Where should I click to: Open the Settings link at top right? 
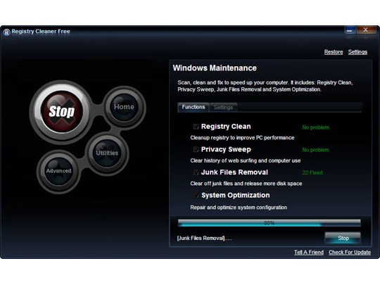click(x=357, y=52)
